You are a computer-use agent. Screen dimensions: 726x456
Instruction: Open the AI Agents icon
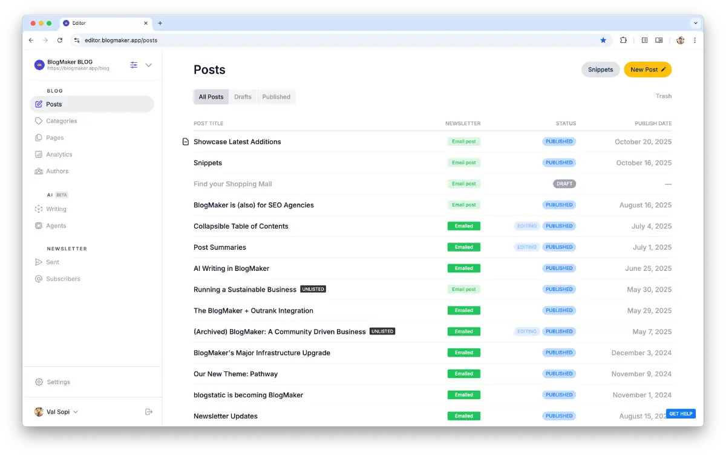tap(39, 226)
